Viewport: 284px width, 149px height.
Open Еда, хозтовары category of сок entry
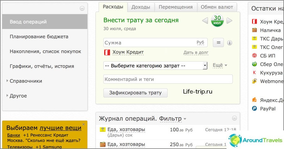click(126, 129)
